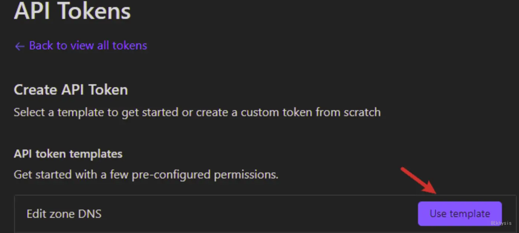Click the 'Select a template to get started' description
The height and width of the screenshot is (233, 519).
[x=197, y=112]
